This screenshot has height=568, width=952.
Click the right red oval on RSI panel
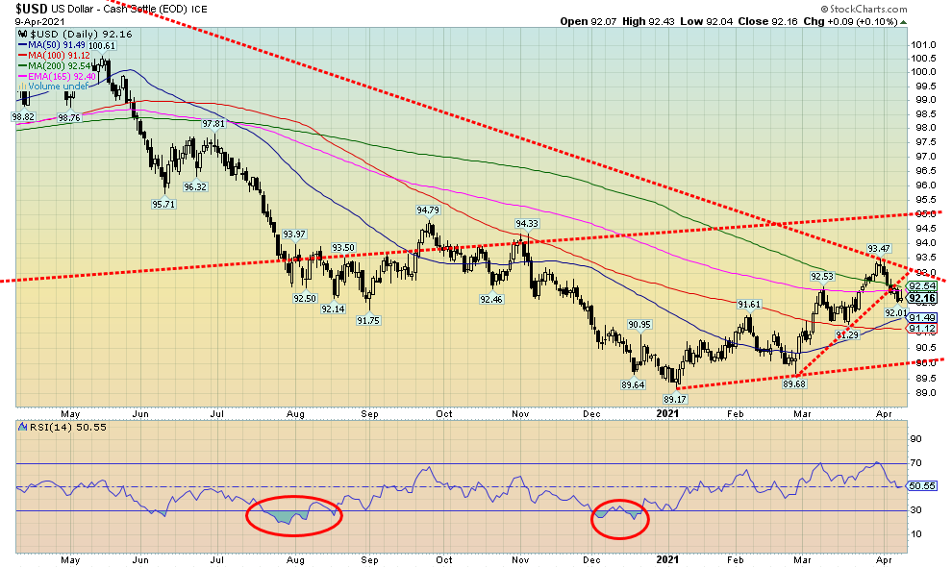(618, 518)
